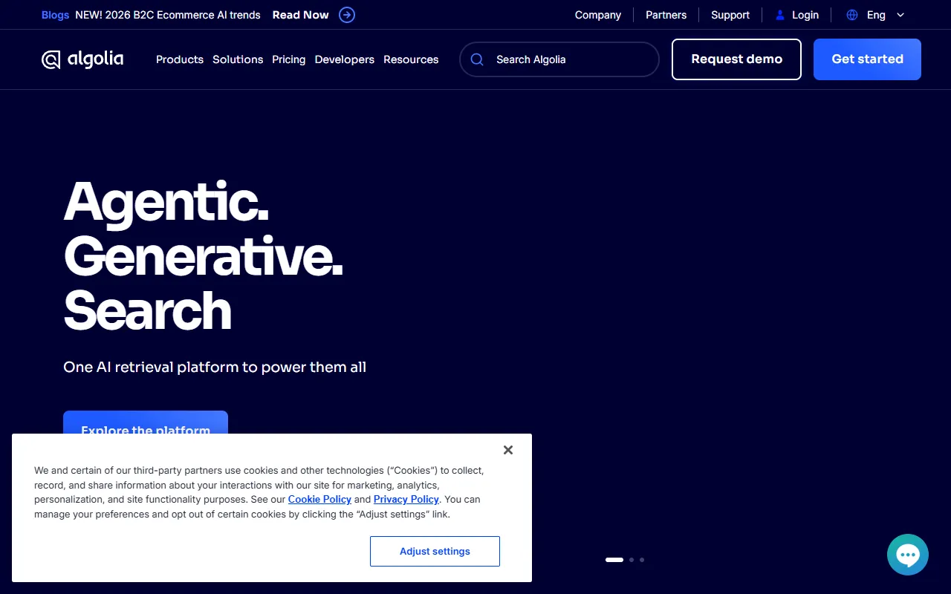Screen dimensions: 951x594
Task: Open the Products menu
Action: [x=180, y=59]
